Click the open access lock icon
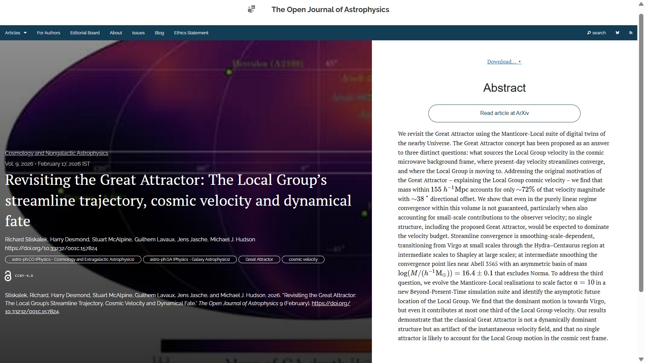The image size is (645, 363). [8, 276]
